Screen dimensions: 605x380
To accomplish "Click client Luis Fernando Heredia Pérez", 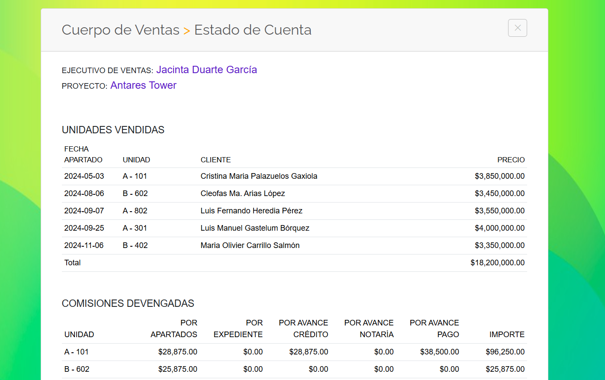I will (x=251, y=211).
